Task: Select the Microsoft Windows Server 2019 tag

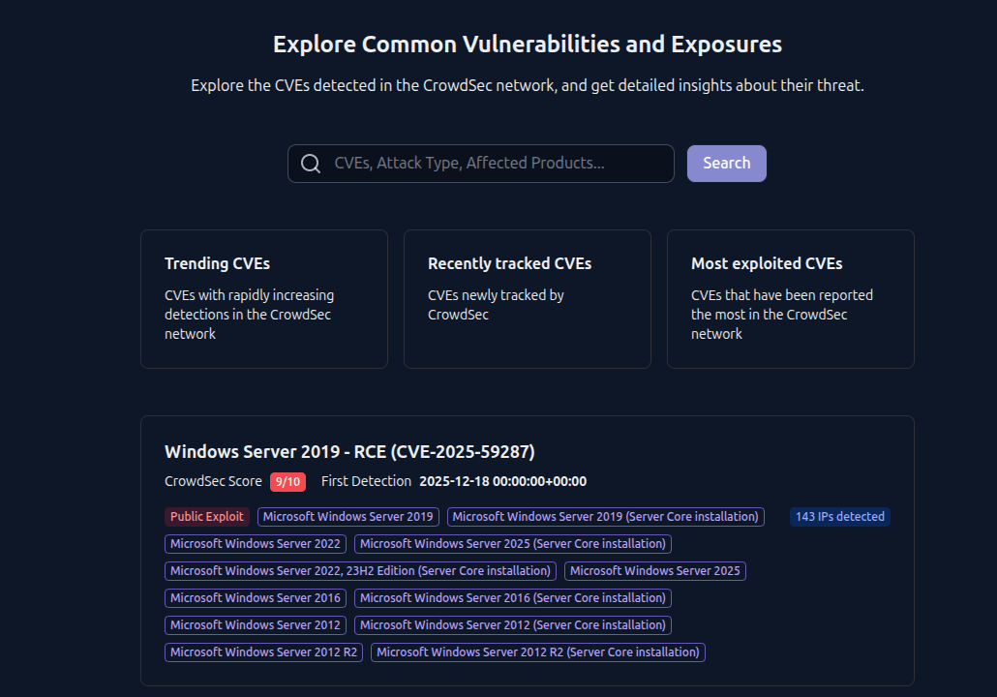Action: click(347, 516)
